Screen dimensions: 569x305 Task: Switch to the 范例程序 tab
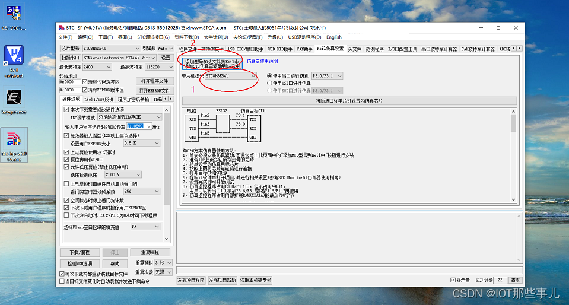point(374,49)
